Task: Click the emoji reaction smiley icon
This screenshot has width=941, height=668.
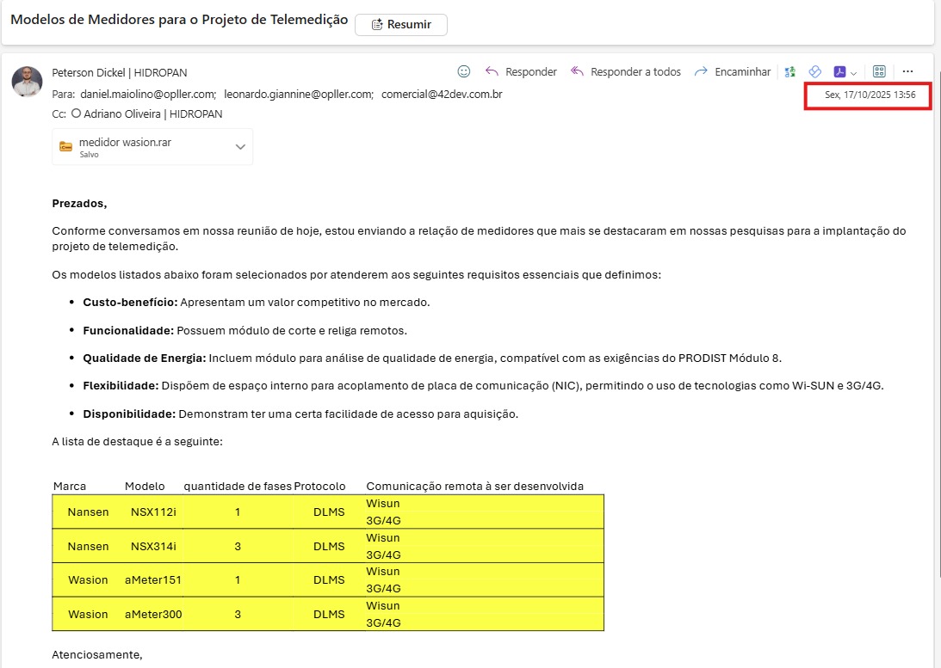Action: coord(464,71)
